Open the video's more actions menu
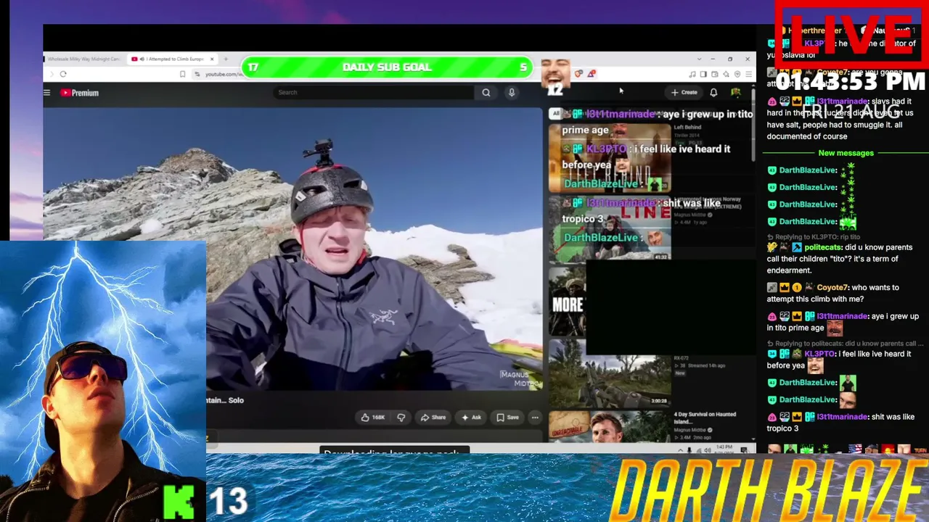 (x=535, y=418)
